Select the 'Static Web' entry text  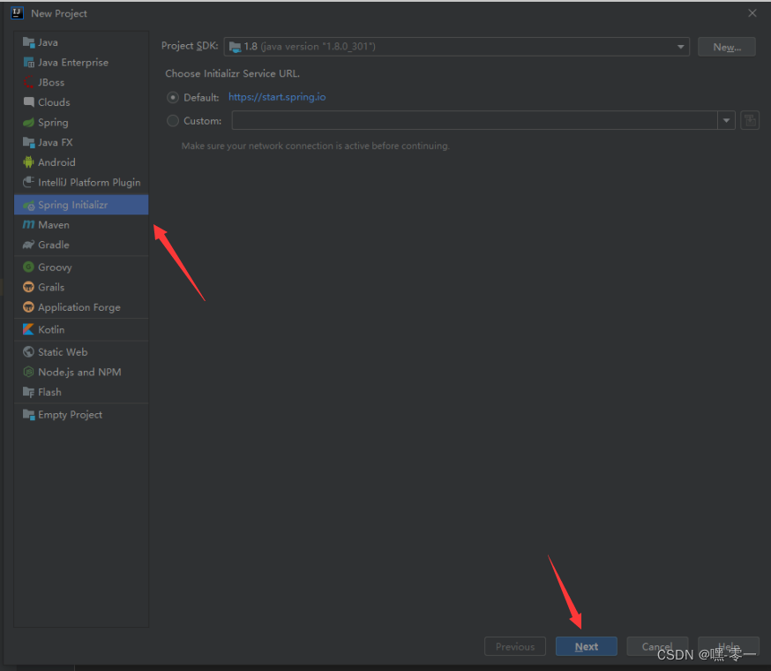(63, 352)
